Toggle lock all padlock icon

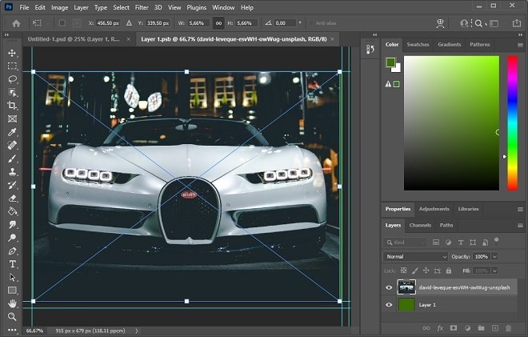pos(449,271)
